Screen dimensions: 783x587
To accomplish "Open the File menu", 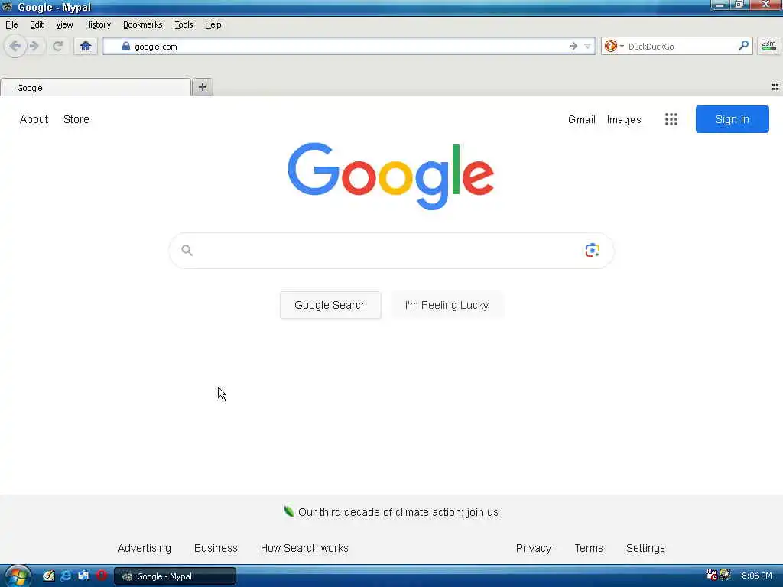I will coord(11,24).
